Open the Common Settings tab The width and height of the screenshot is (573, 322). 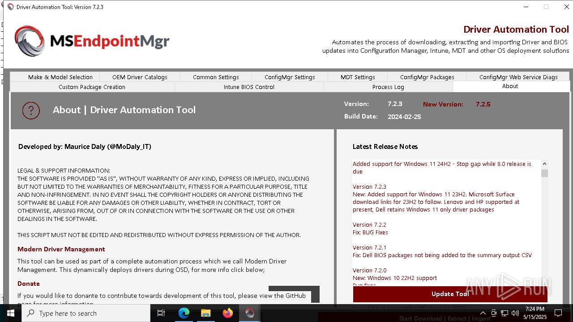[x=216, y=77]
